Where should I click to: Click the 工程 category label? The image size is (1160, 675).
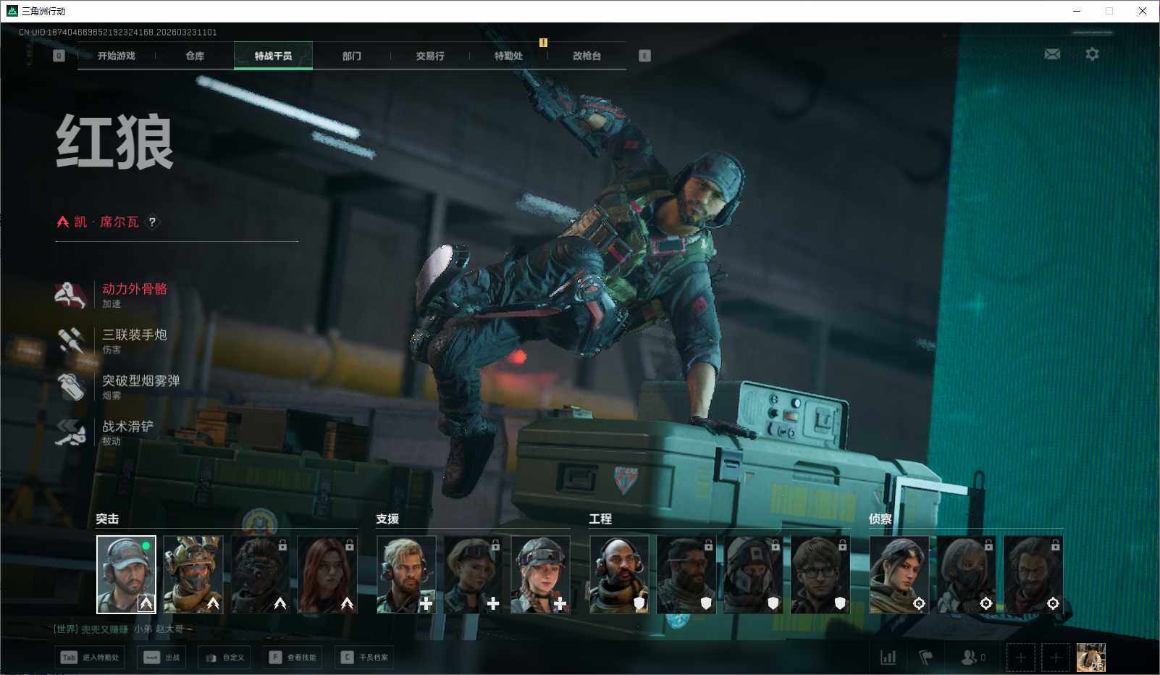(600, 519)
